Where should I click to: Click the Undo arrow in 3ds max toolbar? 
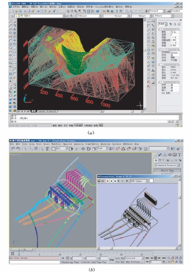tap(13, 149)
